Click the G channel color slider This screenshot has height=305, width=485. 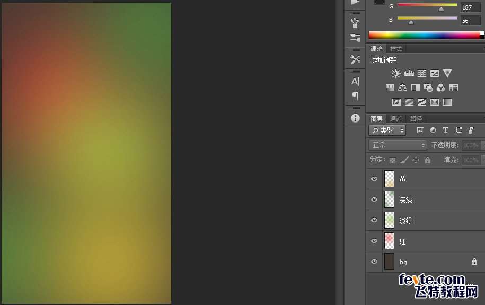point(427,5)
